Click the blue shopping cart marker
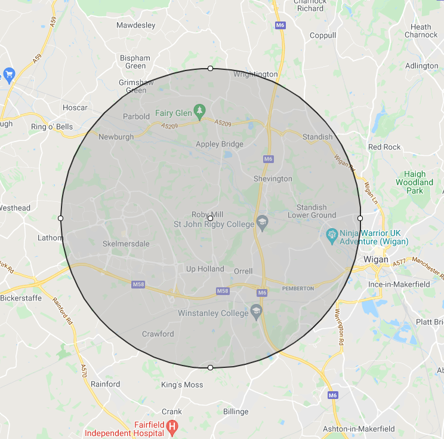Viewport: 444px width, 439px height. 9,75
